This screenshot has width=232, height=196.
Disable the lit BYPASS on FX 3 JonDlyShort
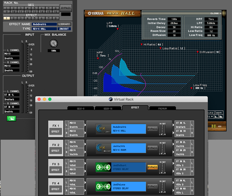pyautogui.click(x=153, y=167)
